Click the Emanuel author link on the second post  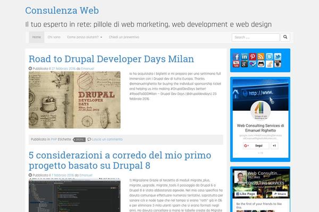point(86,175)
